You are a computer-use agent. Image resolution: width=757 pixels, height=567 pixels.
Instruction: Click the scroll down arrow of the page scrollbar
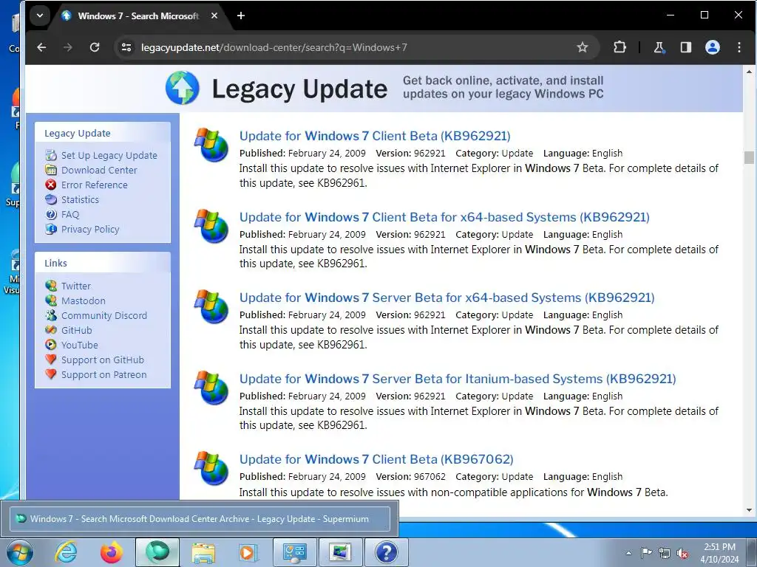pyautogui.click(x=750, y=510)
